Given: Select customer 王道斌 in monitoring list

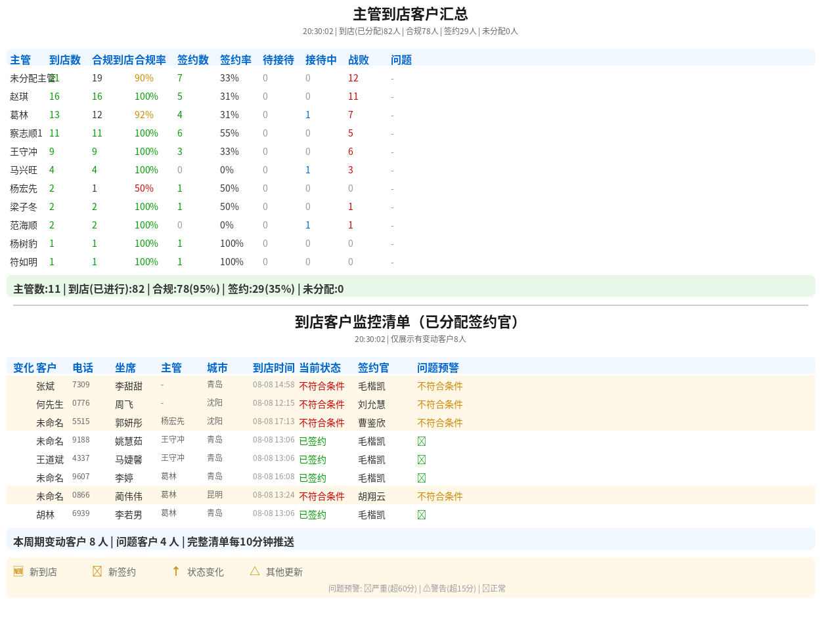Looking at the screenshot, I should 50,460.
